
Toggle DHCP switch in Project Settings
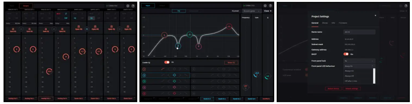tap(346, 54)
